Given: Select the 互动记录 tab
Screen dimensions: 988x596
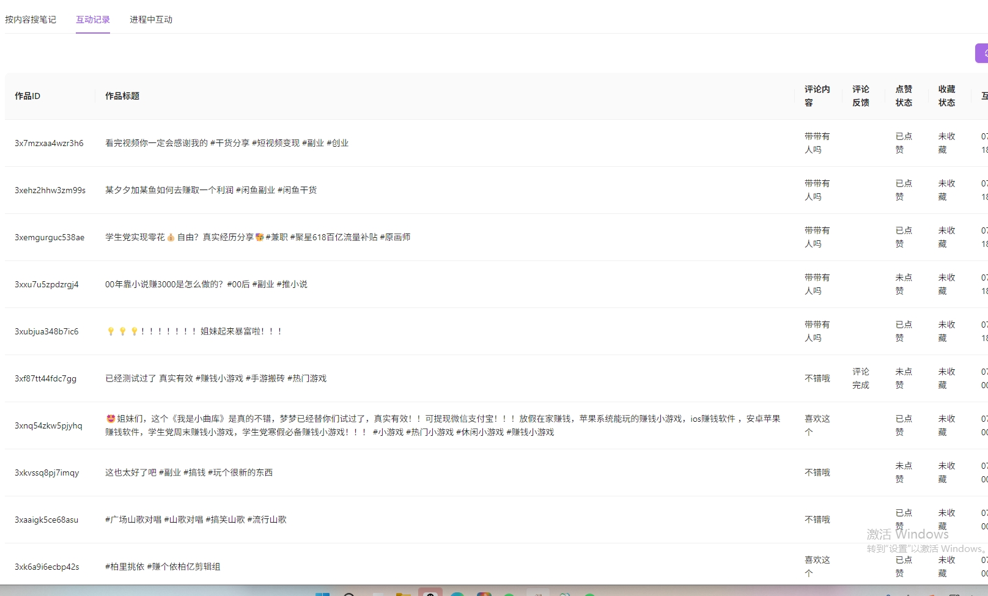Looking at the screenshot, I should pyautogui.click(x=93, y=20).
